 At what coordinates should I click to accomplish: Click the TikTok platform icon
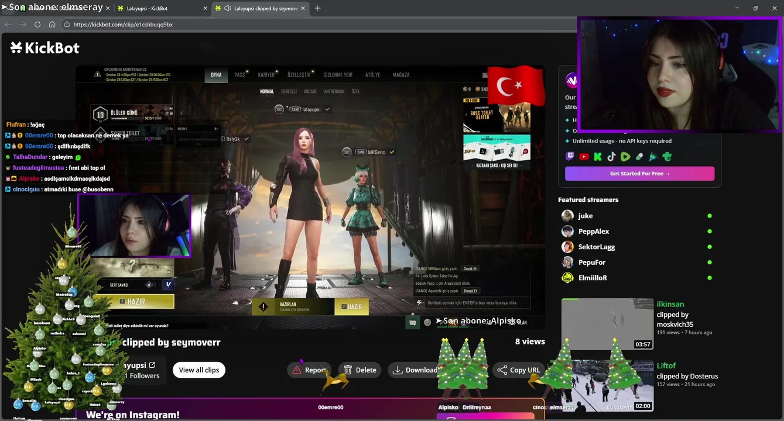point(611,157)
